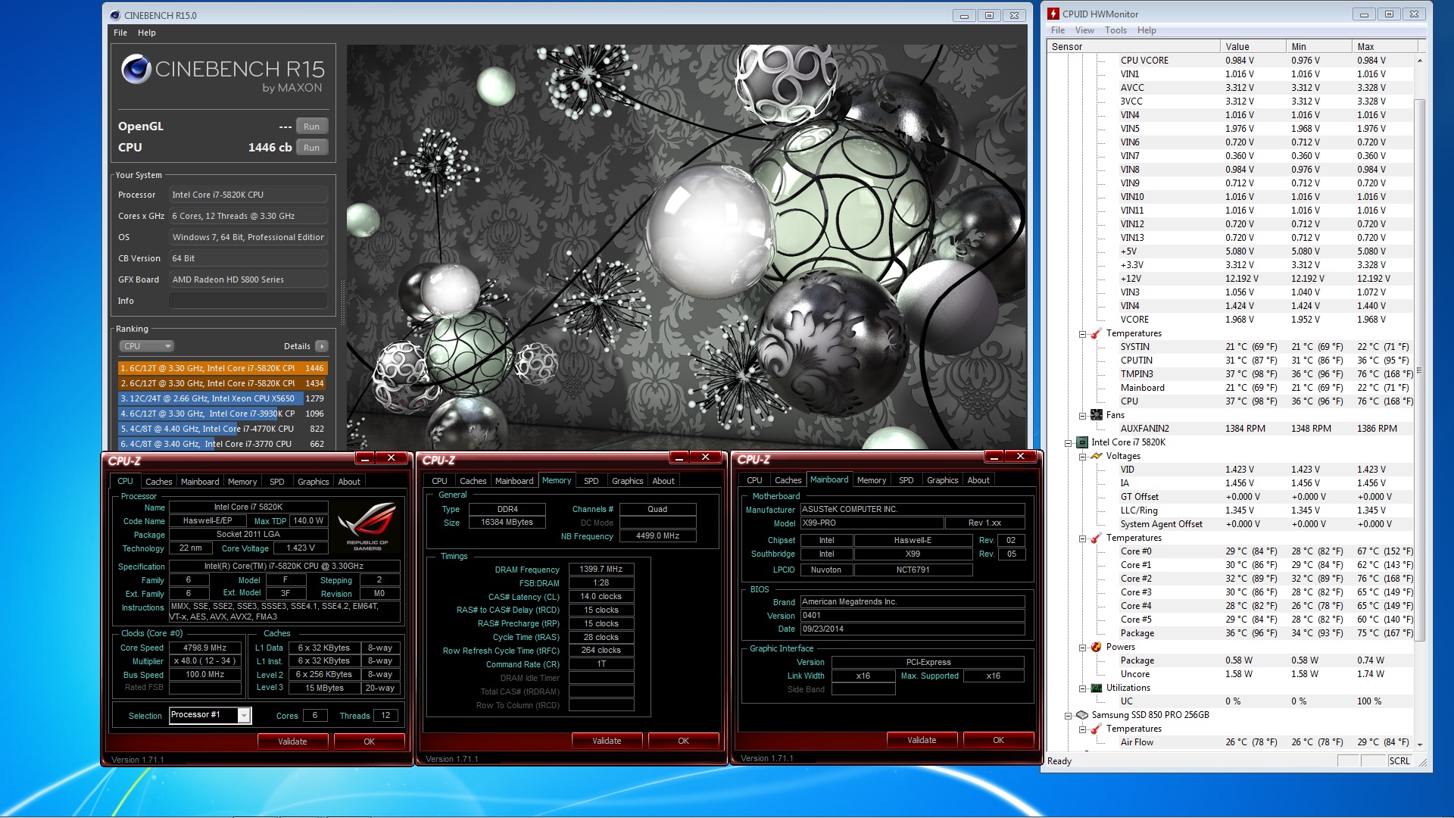Click Validate in the rightmost CPU-Z Mainboard window
1454x818 pixels.
coord(922,740)
